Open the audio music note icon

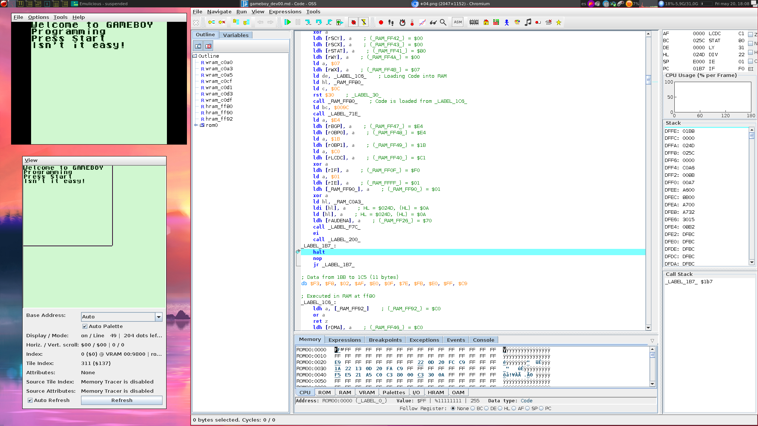point(528,22)
